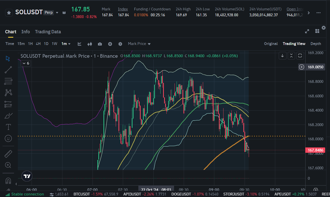Select the trend line drawing tool
Viewport: 330px width, 197px height.
pos(8,70)
